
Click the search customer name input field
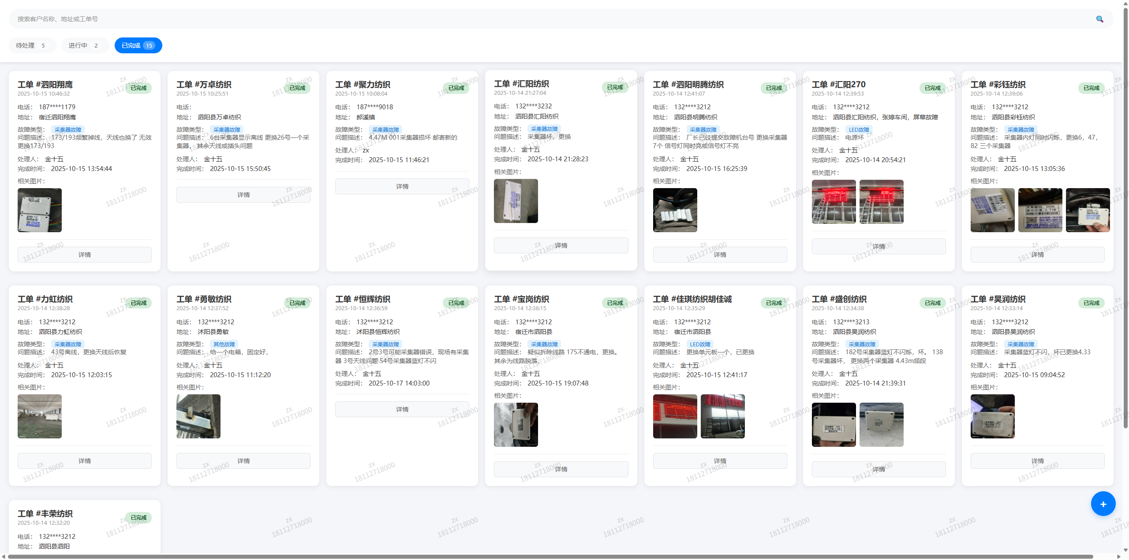529,19
